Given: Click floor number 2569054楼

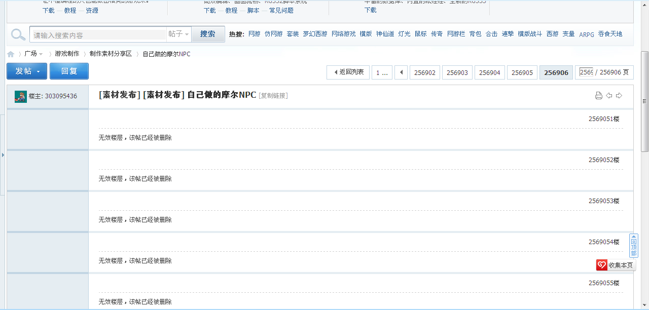Looking at the screenshot, I should click(x=604, y=242).
